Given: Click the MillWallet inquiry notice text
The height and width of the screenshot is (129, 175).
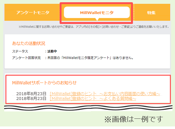Looking at the screenshot, I should pyautogui.click(x=93, y=27).
